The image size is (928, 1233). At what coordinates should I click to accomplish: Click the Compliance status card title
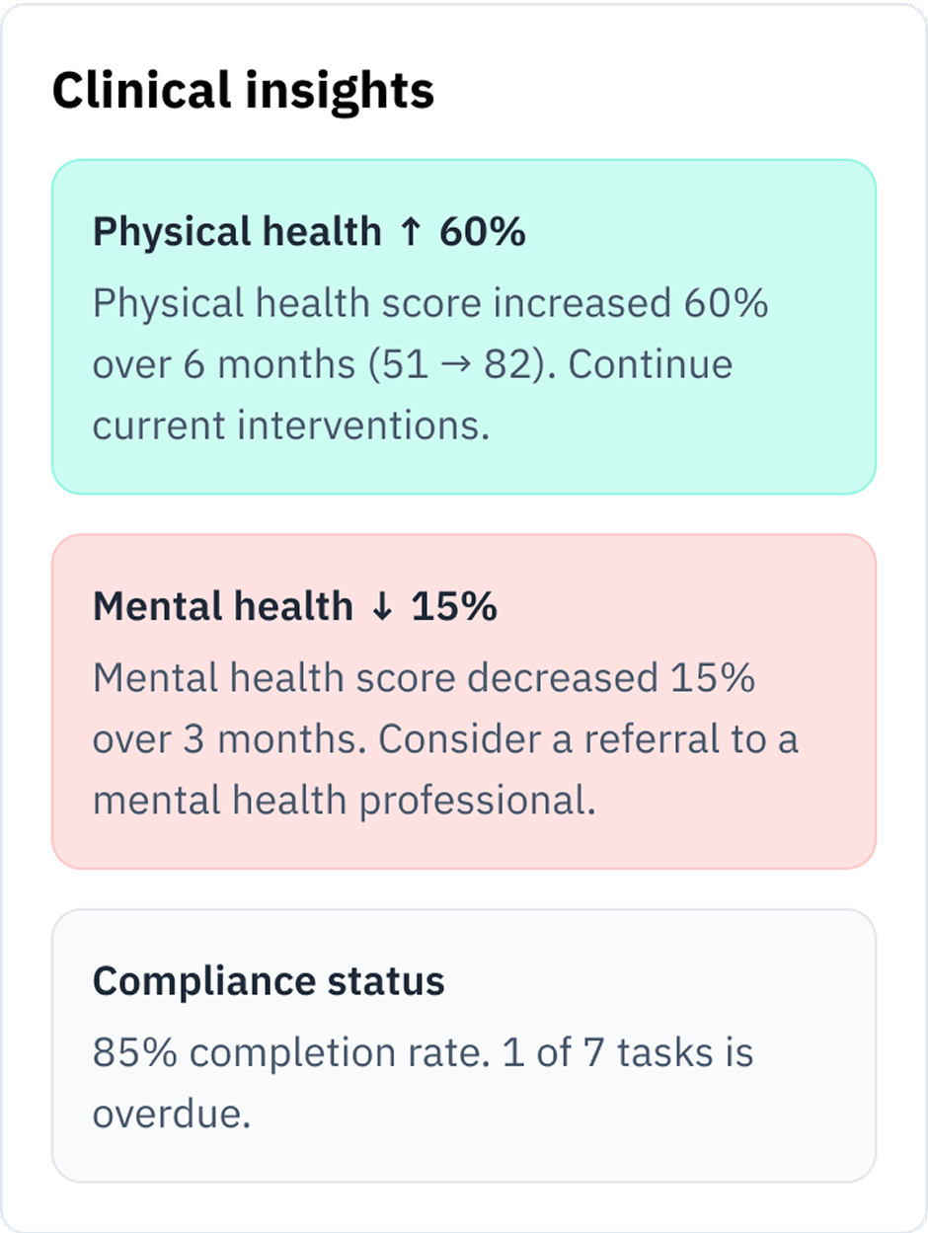click(x=269, y=981)
